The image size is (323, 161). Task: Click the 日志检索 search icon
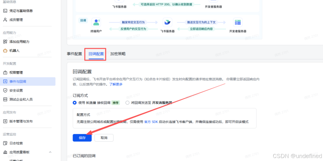5,143
